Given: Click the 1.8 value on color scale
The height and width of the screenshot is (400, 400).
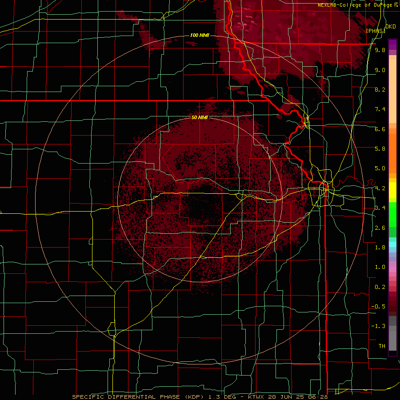Looking at the screenshot, I should tap(380, 248).
